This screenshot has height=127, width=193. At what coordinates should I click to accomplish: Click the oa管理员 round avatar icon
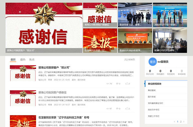coord(152,62)
